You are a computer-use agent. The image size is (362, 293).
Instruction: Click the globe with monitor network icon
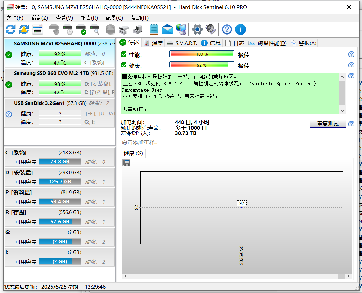pyautogui.click(x=181, y=29)
